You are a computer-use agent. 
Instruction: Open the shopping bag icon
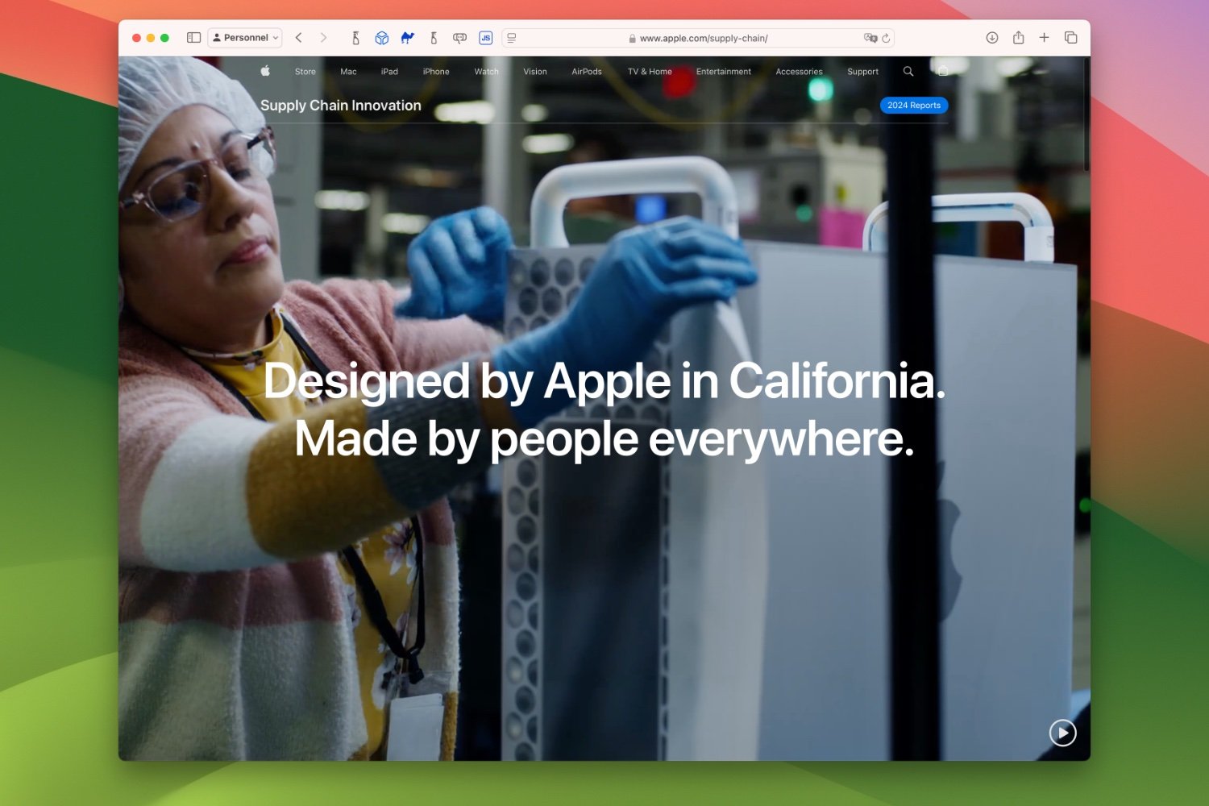click(x=943, y=71)
